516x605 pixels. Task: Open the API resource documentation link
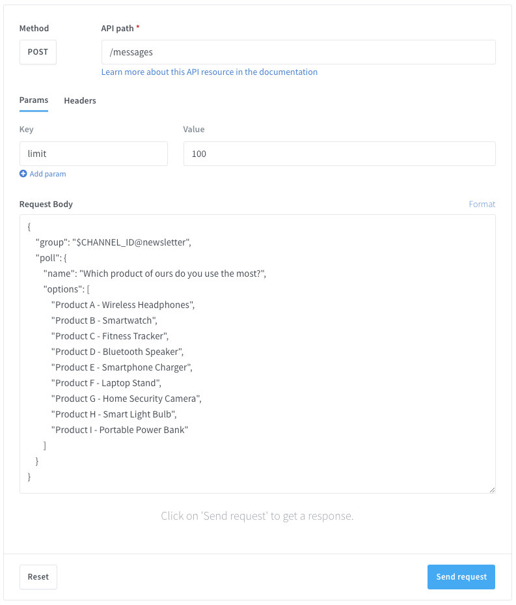209,72
